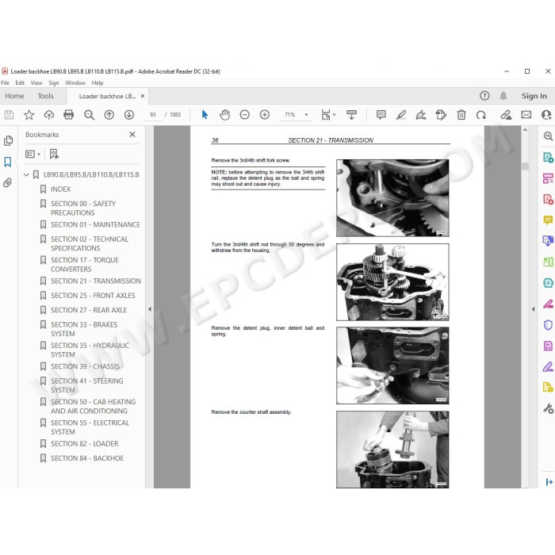Screen dimensions: 555x555
Task: Open bookmark options dropdown menu
Action: click(33, 154)
